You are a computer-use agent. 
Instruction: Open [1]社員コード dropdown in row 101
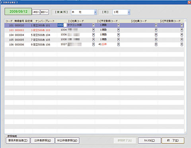click(94, 25)
